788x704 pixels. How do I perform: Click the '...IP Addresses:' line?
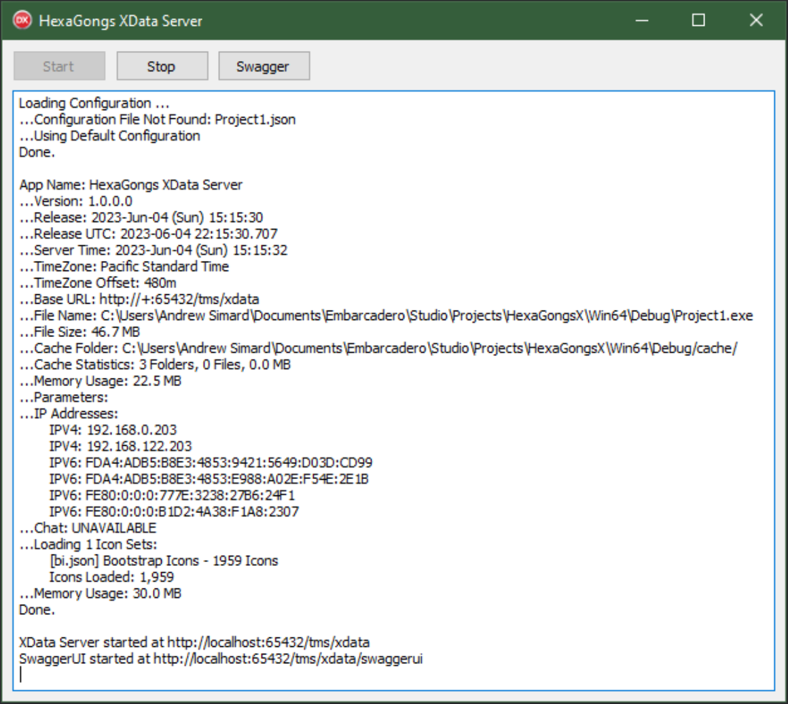click(x=69, y=413)
